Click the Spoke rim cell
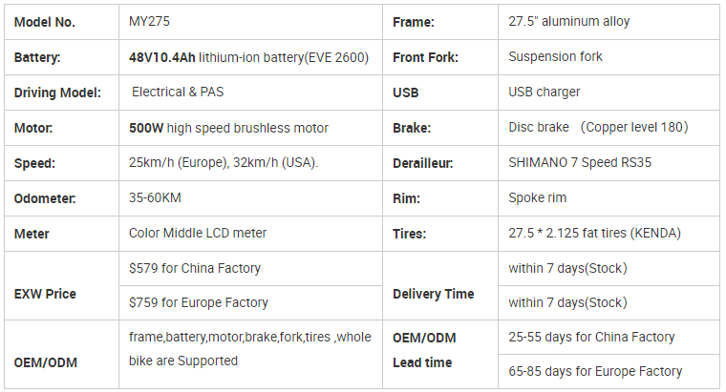This screenshot has width=726, height=392. point(609,197)
